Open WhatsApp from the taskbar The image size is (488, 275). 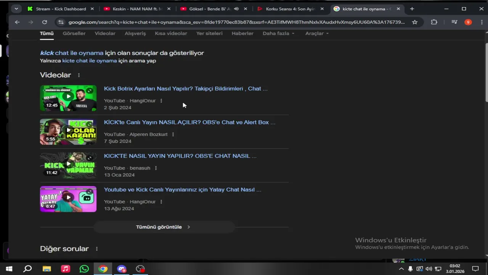click(x=84, y=269)
